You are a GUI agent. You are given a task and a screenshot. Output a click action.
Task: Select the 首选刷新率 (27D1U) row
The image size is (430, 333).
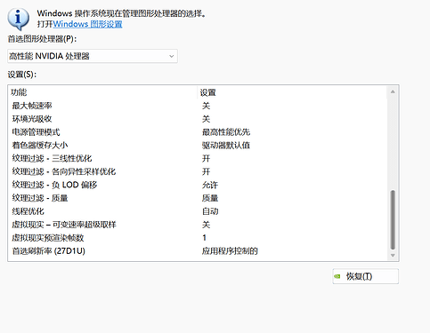[x=198, y=251]
